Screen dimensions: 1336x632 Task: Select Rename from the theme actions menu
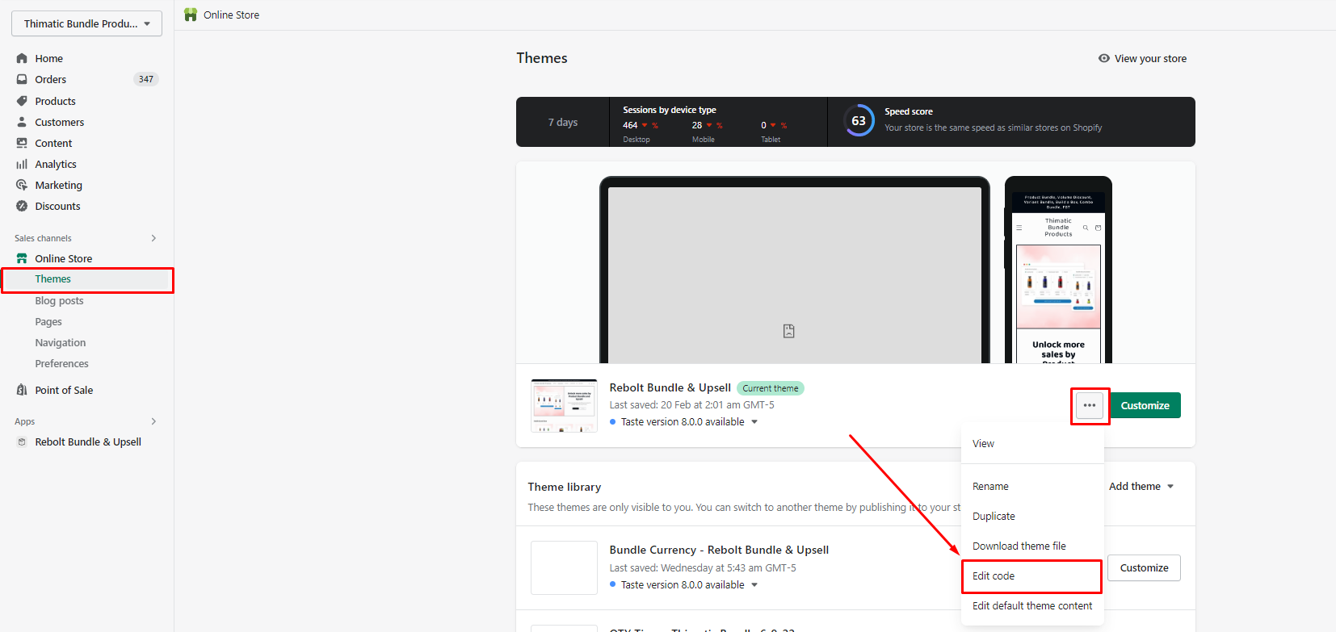coord(1032,486)
